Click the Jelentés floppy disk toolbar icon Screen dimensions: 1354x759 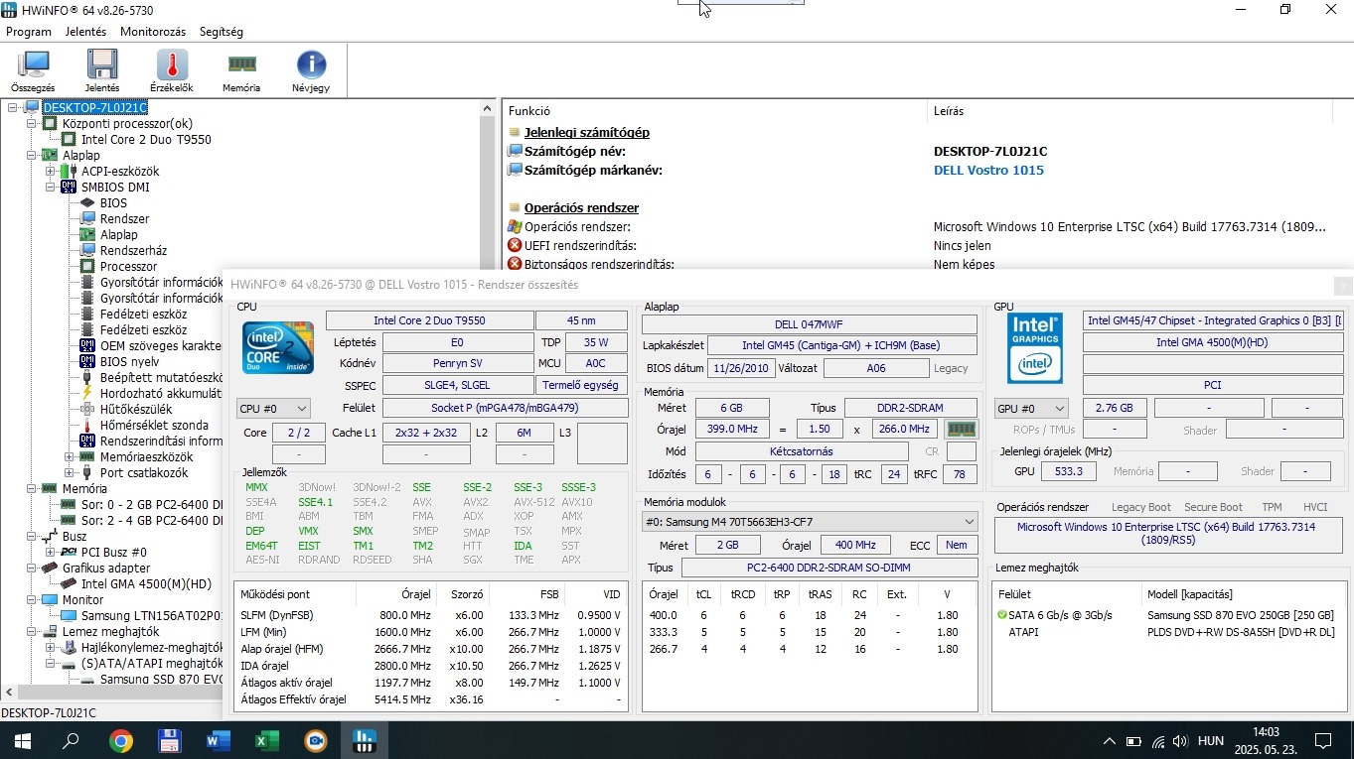click(x=102, y=65)
